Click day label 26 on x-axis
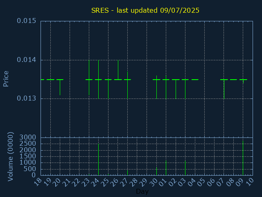Viewport: 262px width, 197px height. pyautogui.click(x=115, y=182)
